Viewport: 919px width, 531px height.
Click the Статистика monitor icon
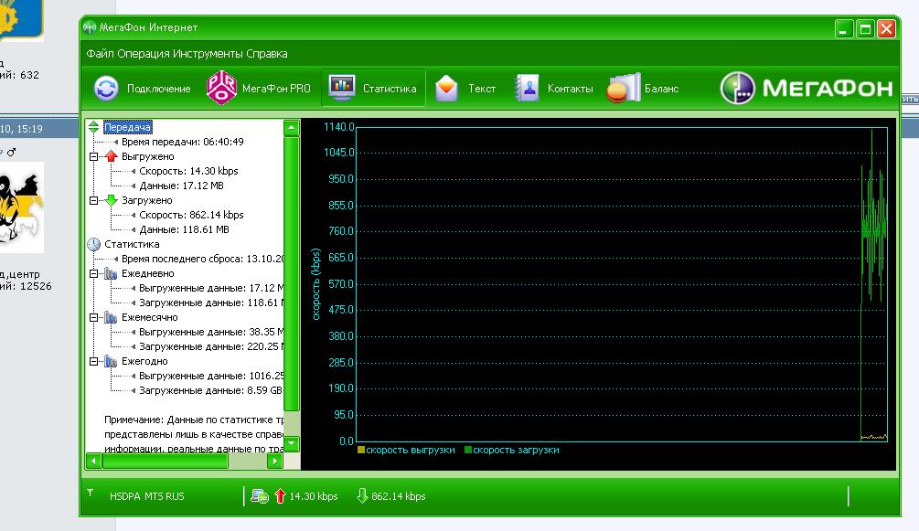(x=342, y=88)
